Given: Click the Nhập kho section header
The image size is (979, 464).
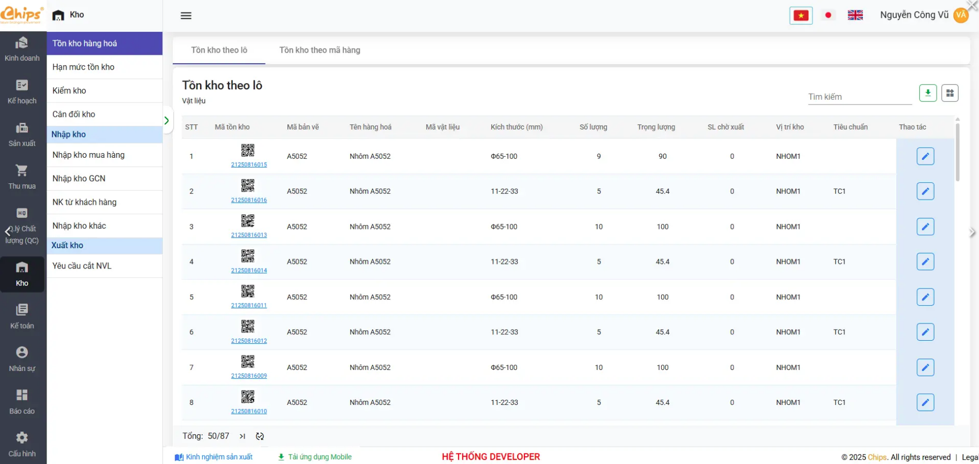Looking at the screenshot, I should click(105, 134).
